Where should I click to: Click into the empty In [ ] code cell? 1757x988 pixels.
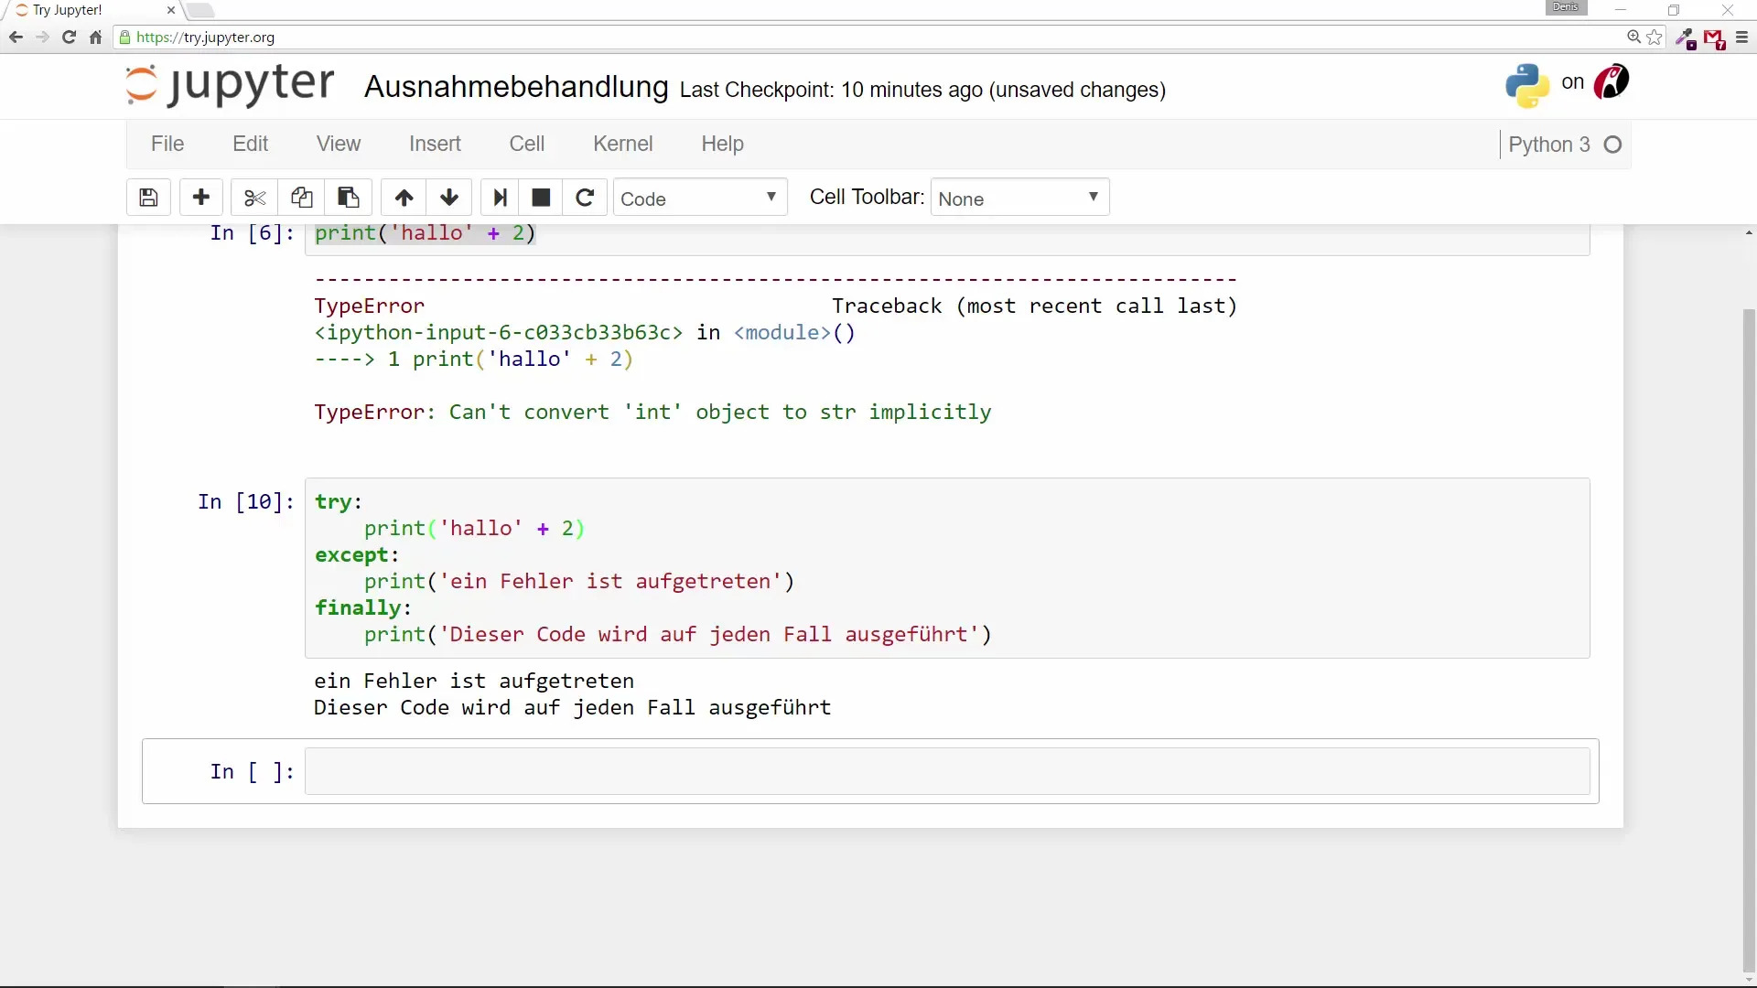click(x=947, y=771)
